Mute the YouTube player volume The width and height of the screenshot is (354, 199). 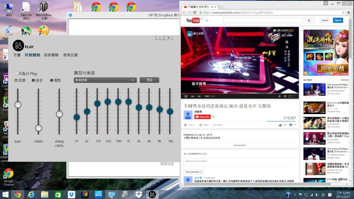coord(199,96)
